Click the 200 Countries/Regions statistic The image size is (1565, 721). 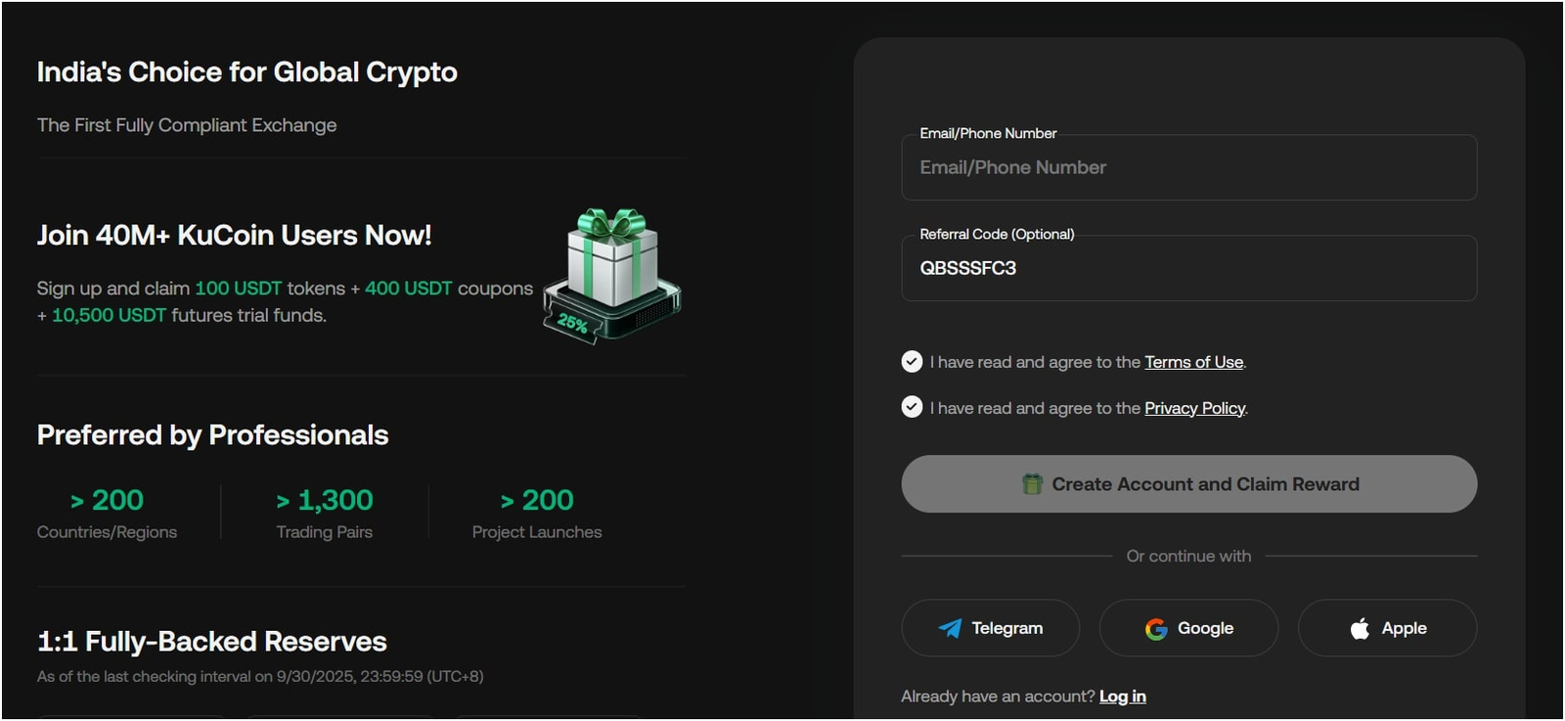tap(108, 514)
